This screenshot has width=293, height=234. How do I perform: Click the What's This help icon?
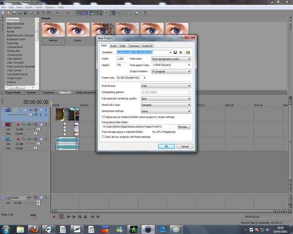coord(144,13)
